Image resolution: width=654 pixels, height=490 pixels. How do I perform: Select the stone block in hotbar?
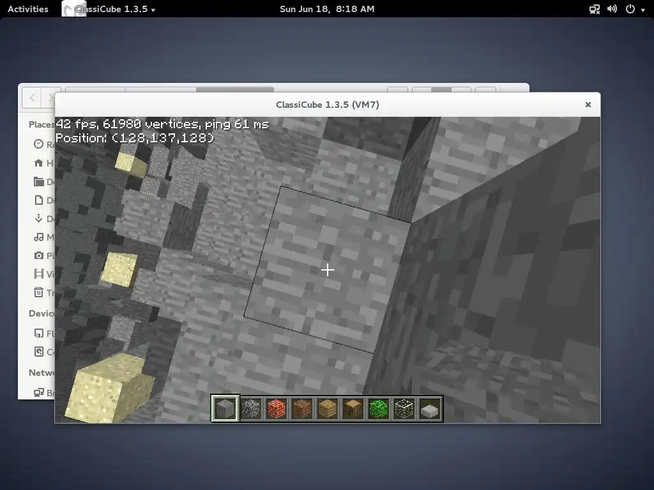click(225, 409)
